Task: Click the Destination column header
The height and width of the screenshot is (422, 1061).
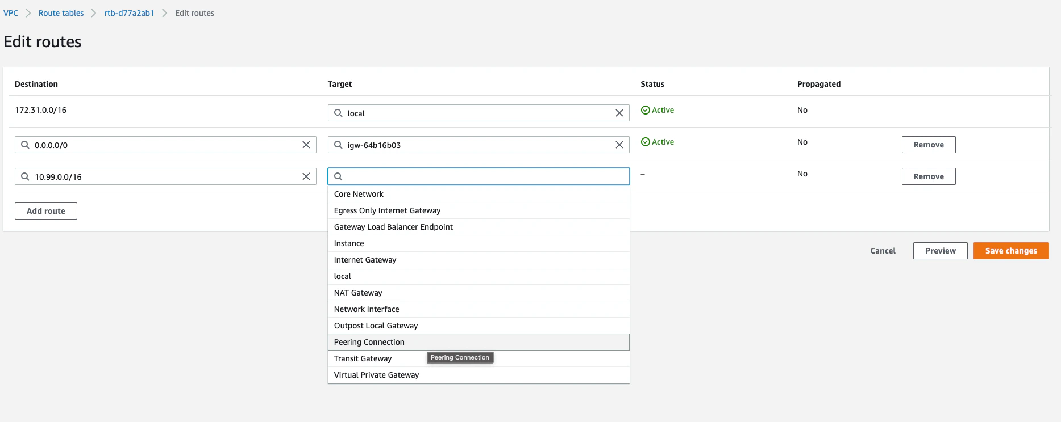Action: pos(36,84)
